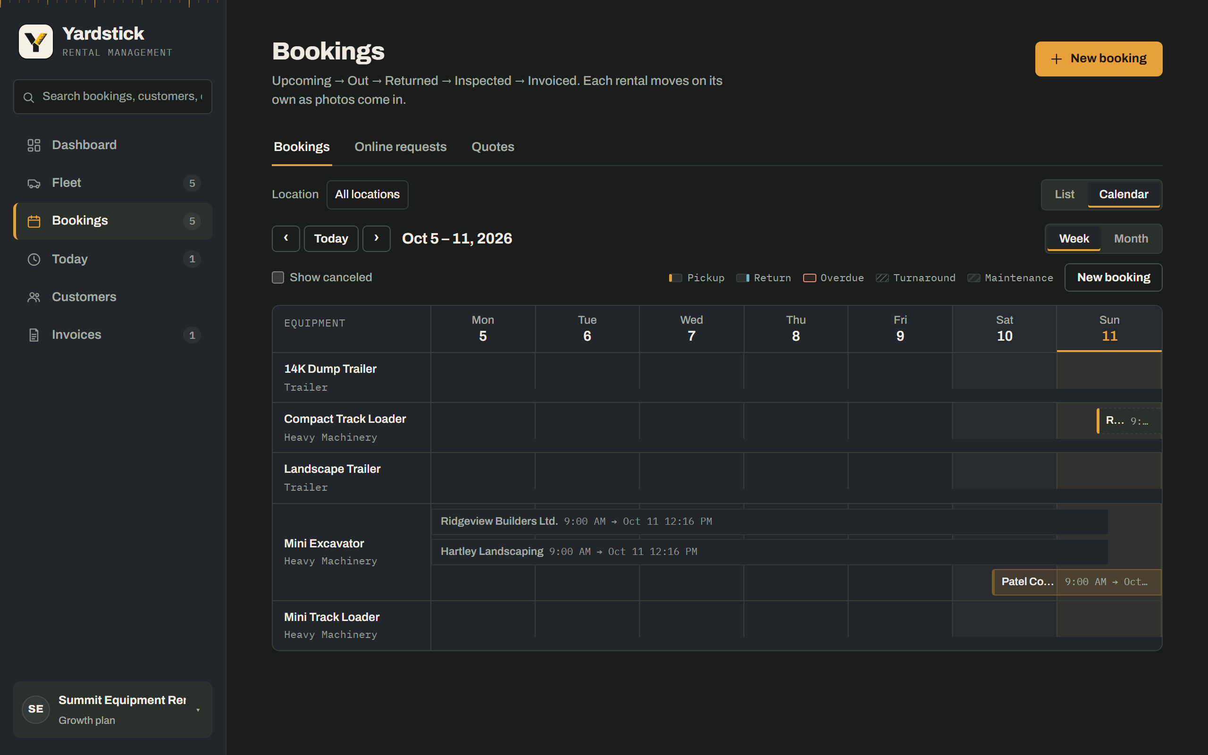This screenshot has width=1208, height=755.
Task: Click the Dashboard grid icon
Action: pos(34,145)
